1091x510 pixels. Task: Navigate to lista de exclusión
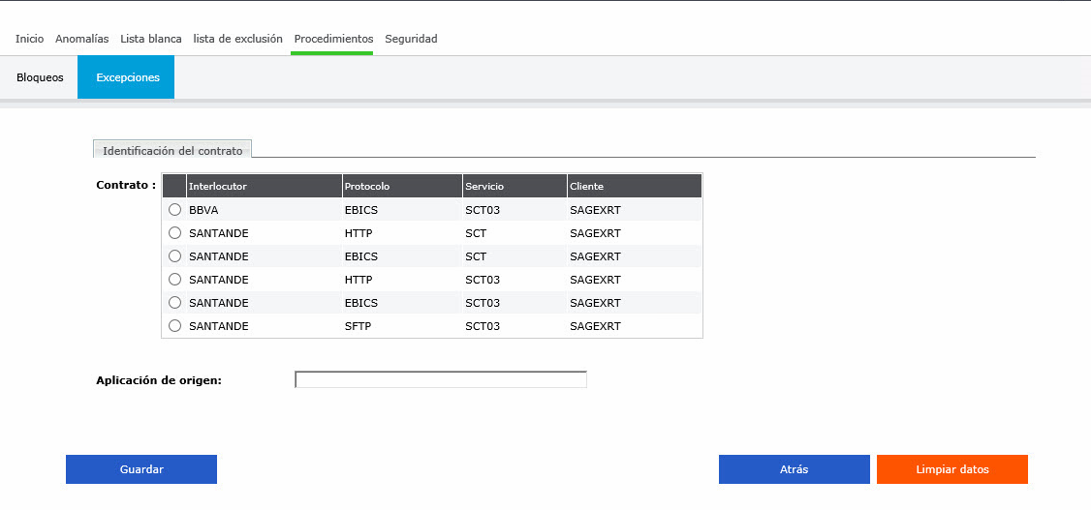tap(237, 39)
